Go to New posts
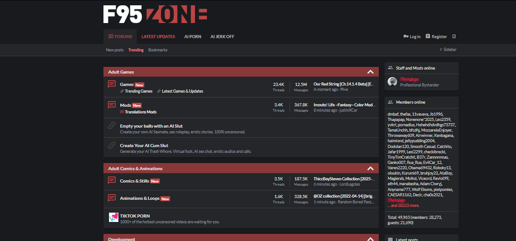Screen dimensions: 516x241 coord(115,50)
